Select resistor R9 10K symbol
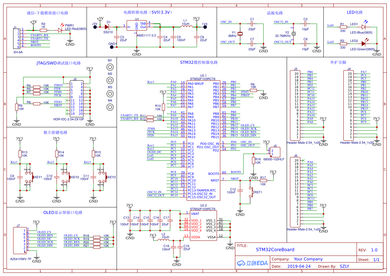The width and height of the screenshot is (390, 276). click(17, 107)
